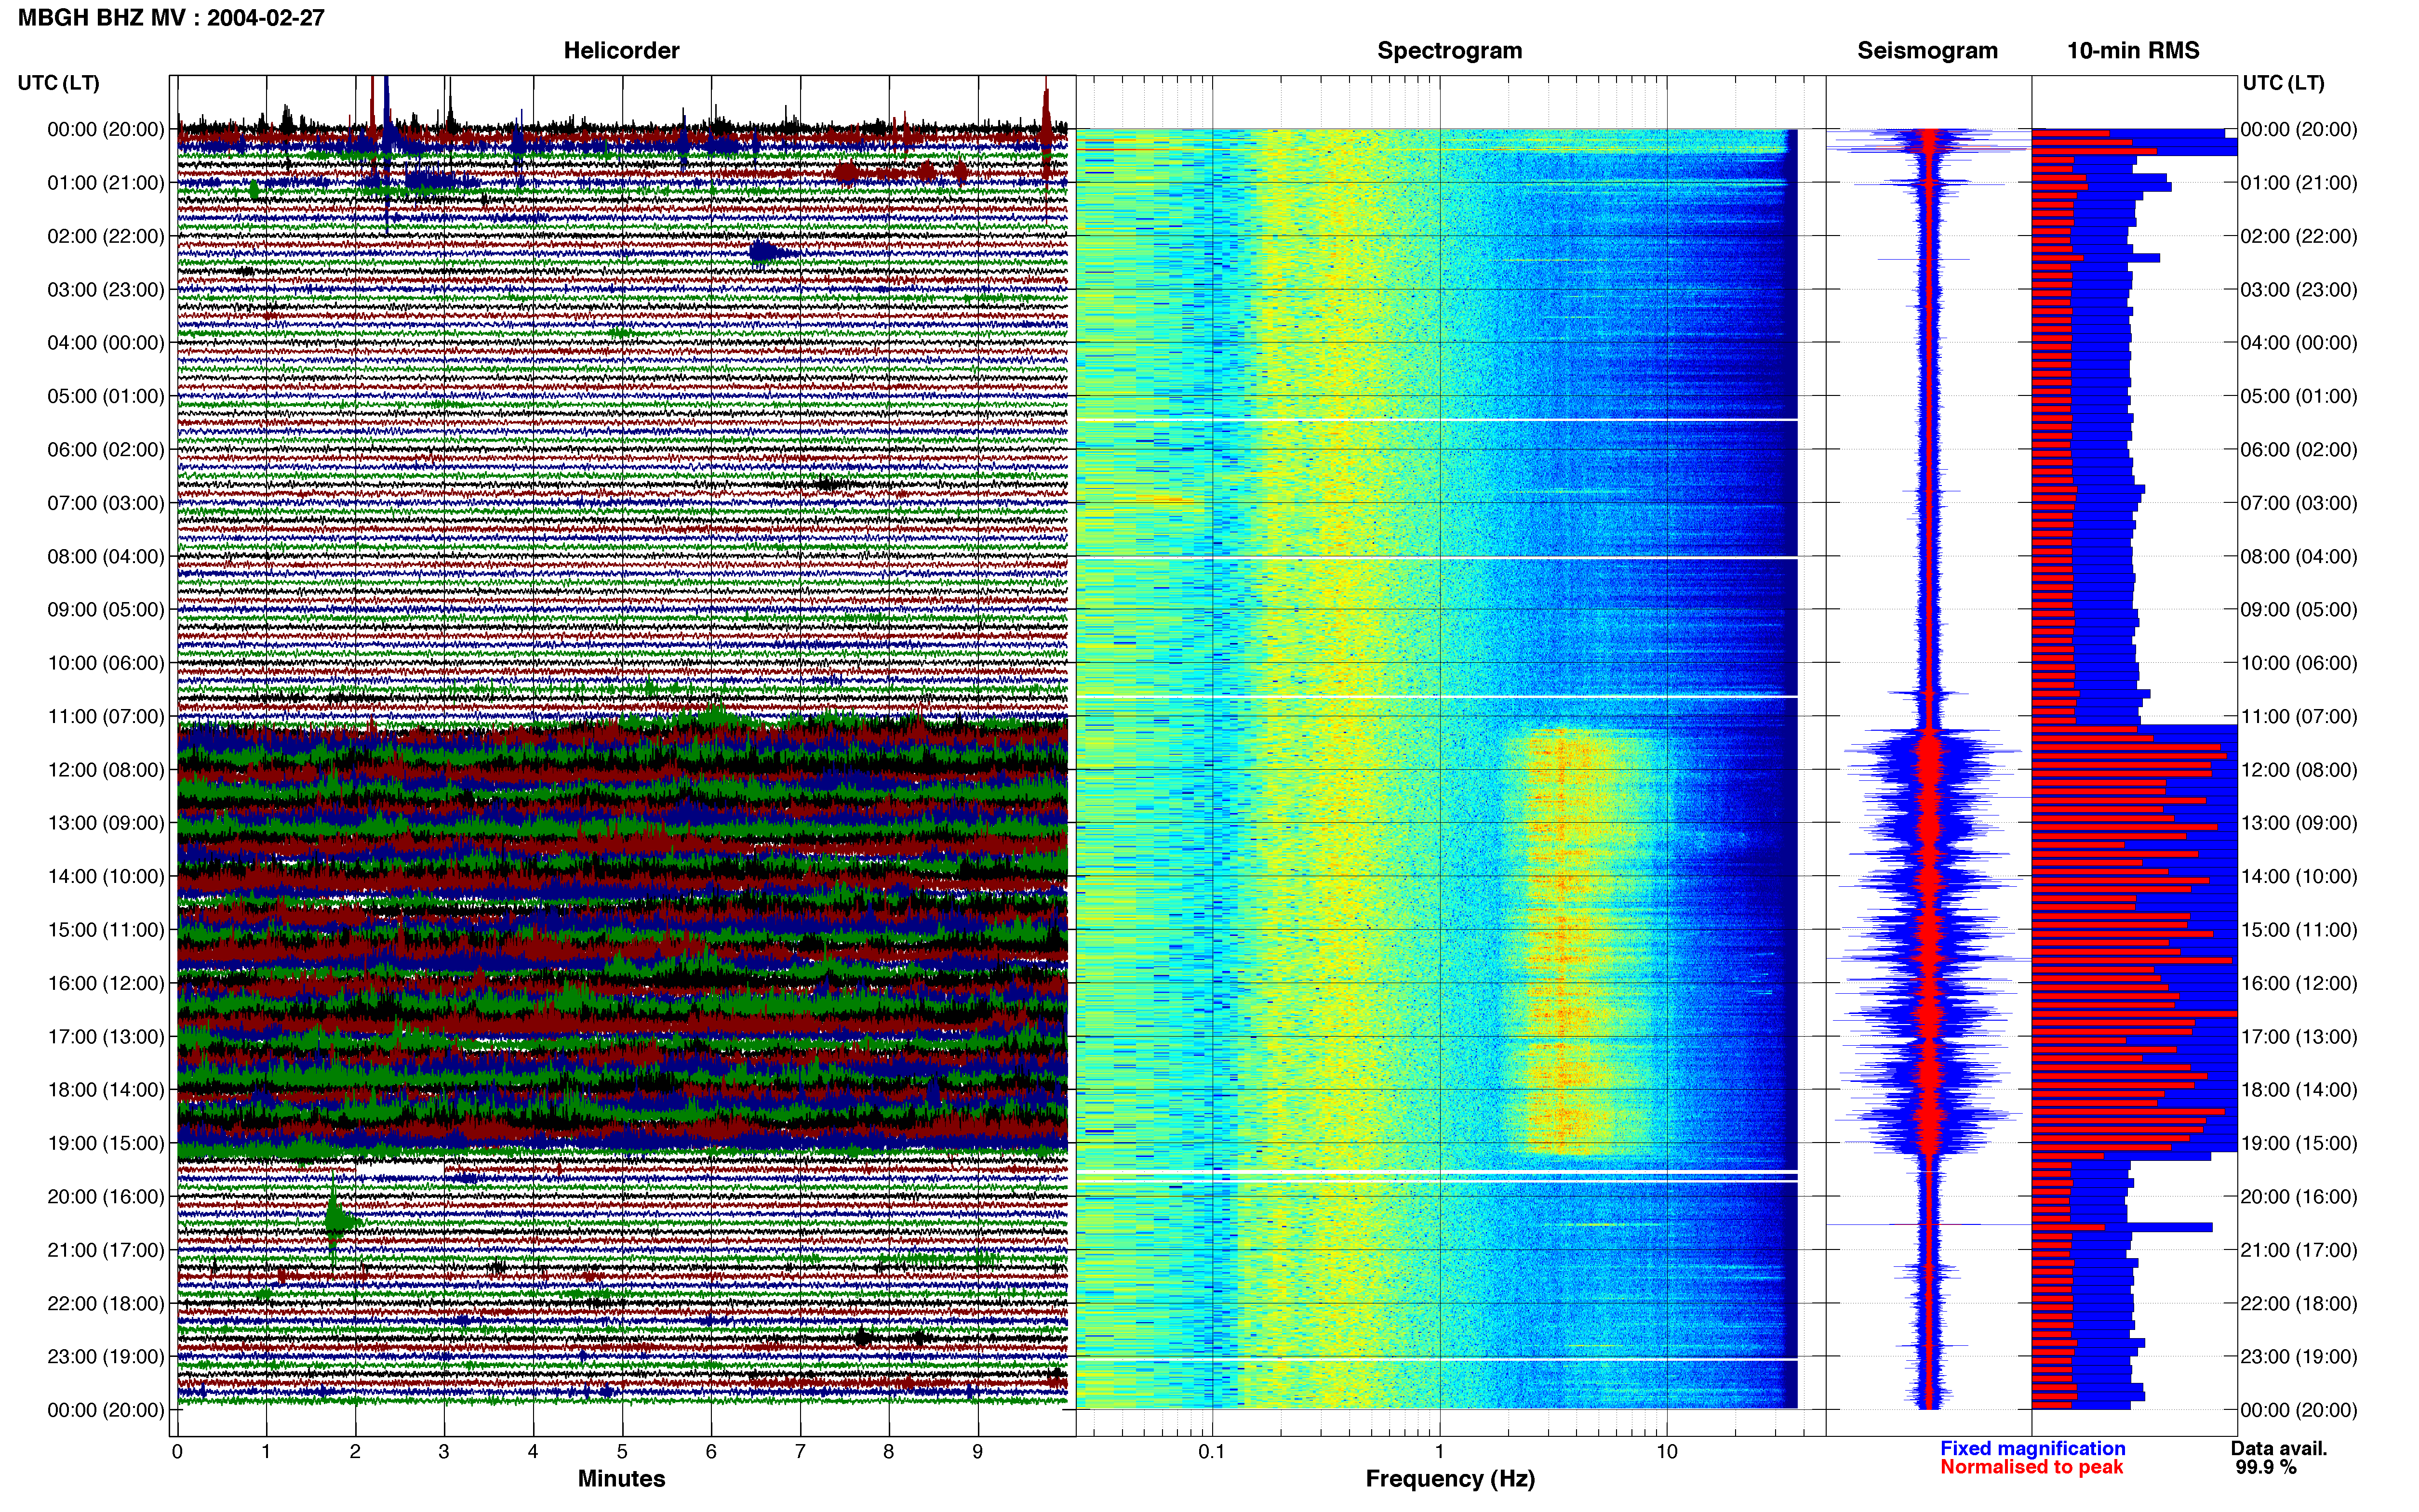Viewport: 2419px width, 1512px height.
Task: Click the left '15:00 (11:00)' time label
Action: (106, 929)
